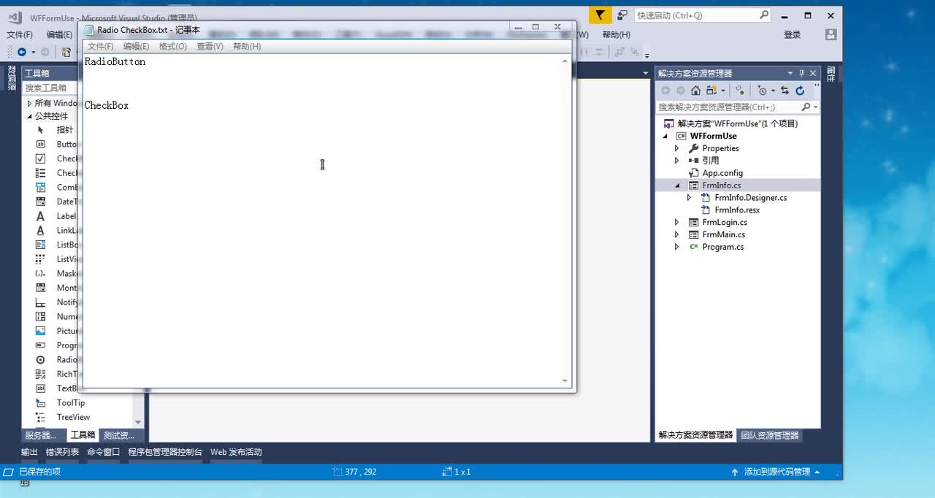Open the notifications flag icon
The height and width of the screenshot is (498, 935).
click(x=600, y=15)
